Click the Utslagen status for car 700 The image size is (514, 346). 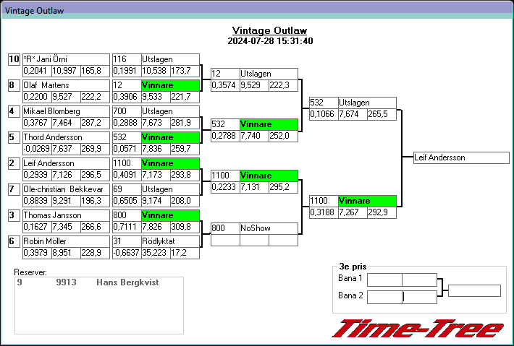pyautogui.click(x=170, y=111)
